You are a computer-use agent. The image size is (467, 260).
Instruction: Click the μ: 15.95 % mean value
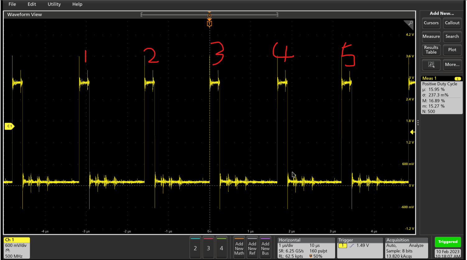(433, 89)
